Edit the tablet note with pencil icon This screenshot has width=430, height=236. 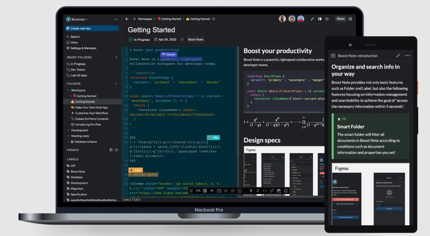pyautogui.click(x=398, y=56)
